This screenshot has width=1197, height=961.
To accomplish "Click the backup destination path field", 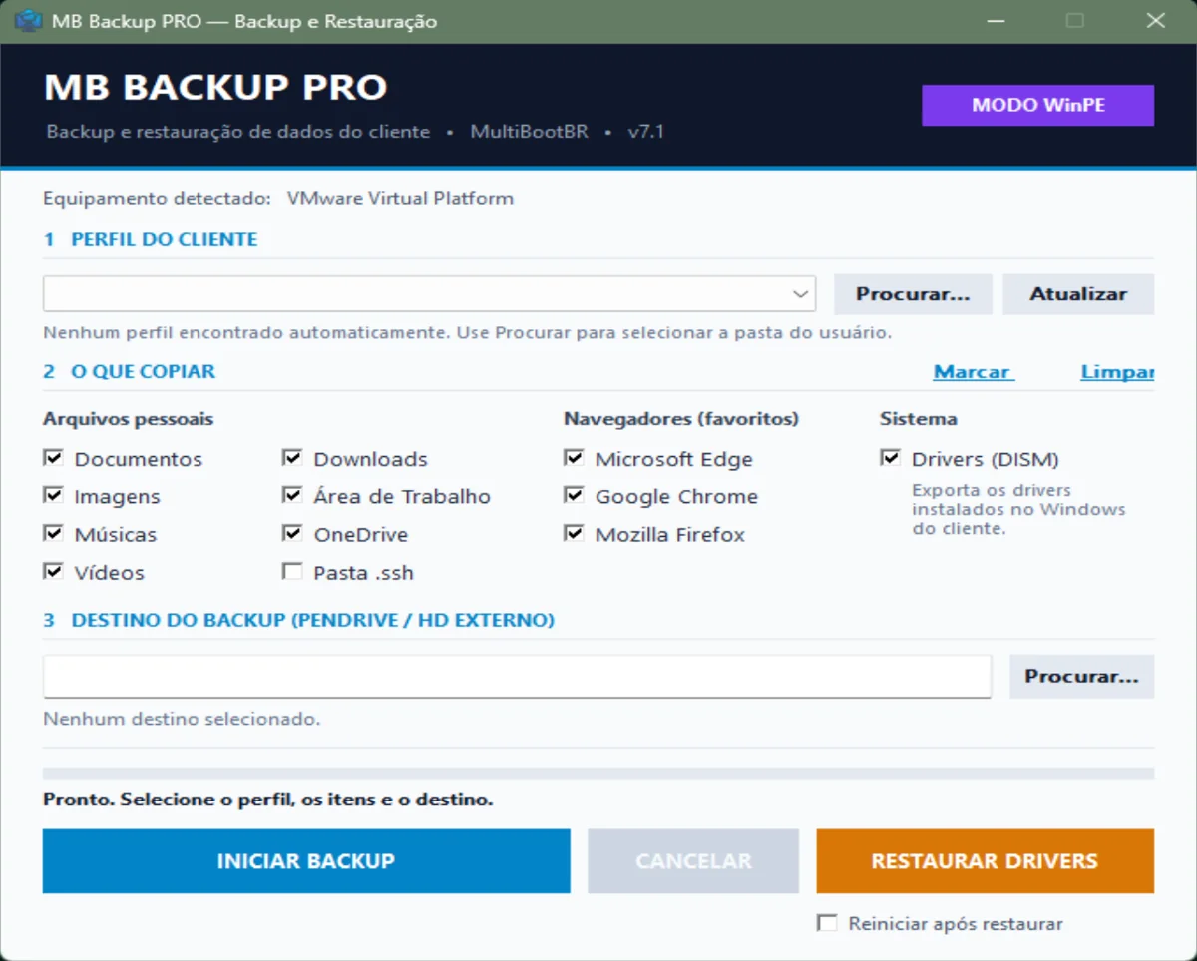I will pos(517,676).
